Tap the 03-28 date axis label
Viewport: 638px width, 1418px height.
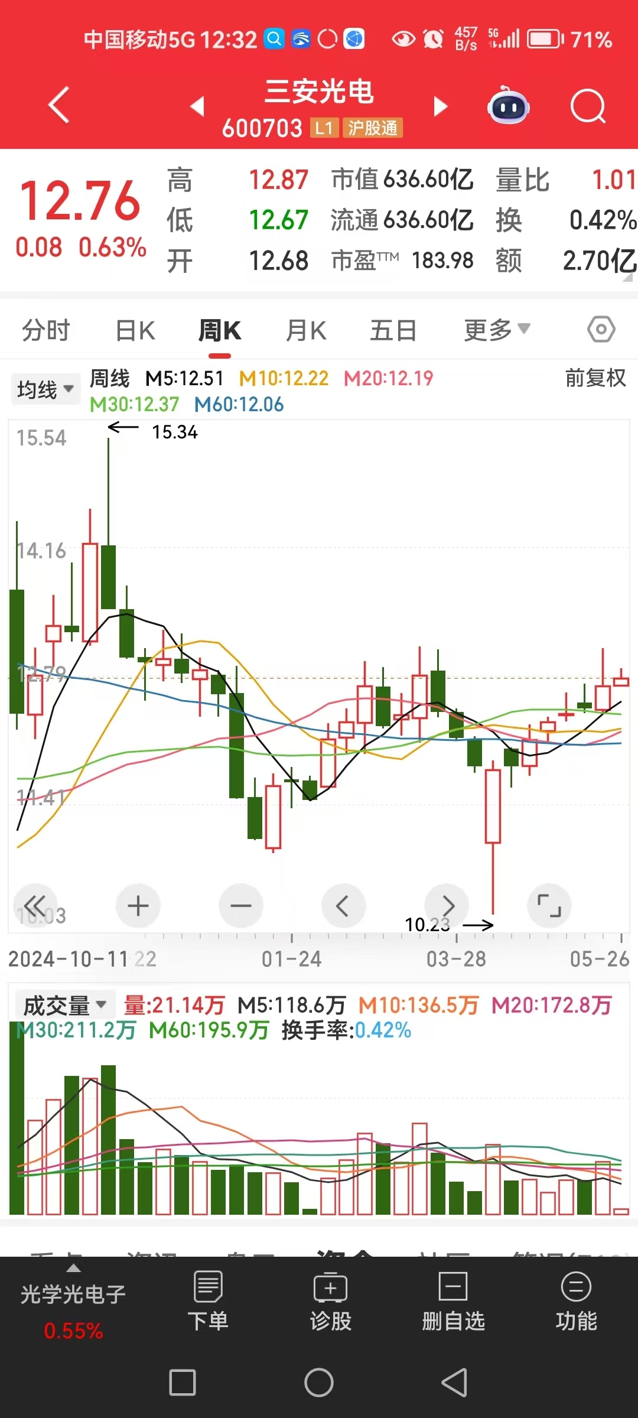(456, 958)
